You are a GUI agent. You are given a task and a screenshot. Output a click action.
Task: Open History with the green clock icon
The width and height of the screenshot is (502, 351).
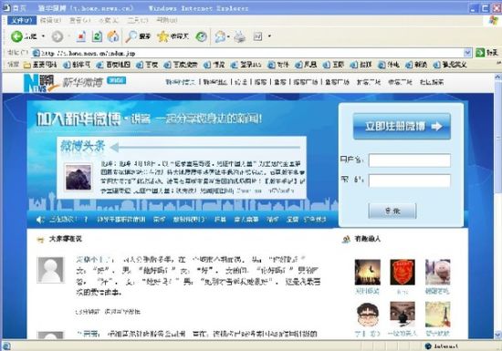click(202, 36)
